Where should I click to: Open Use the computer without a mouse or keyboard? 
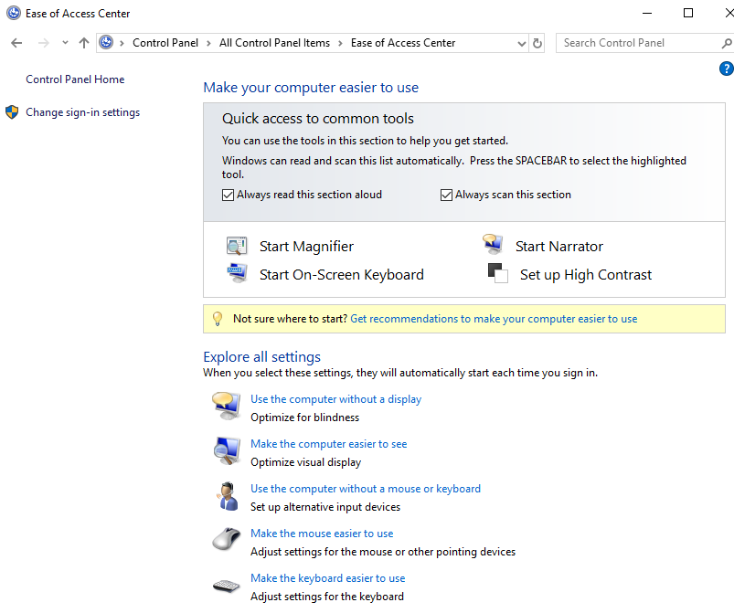tap(366, 489)
